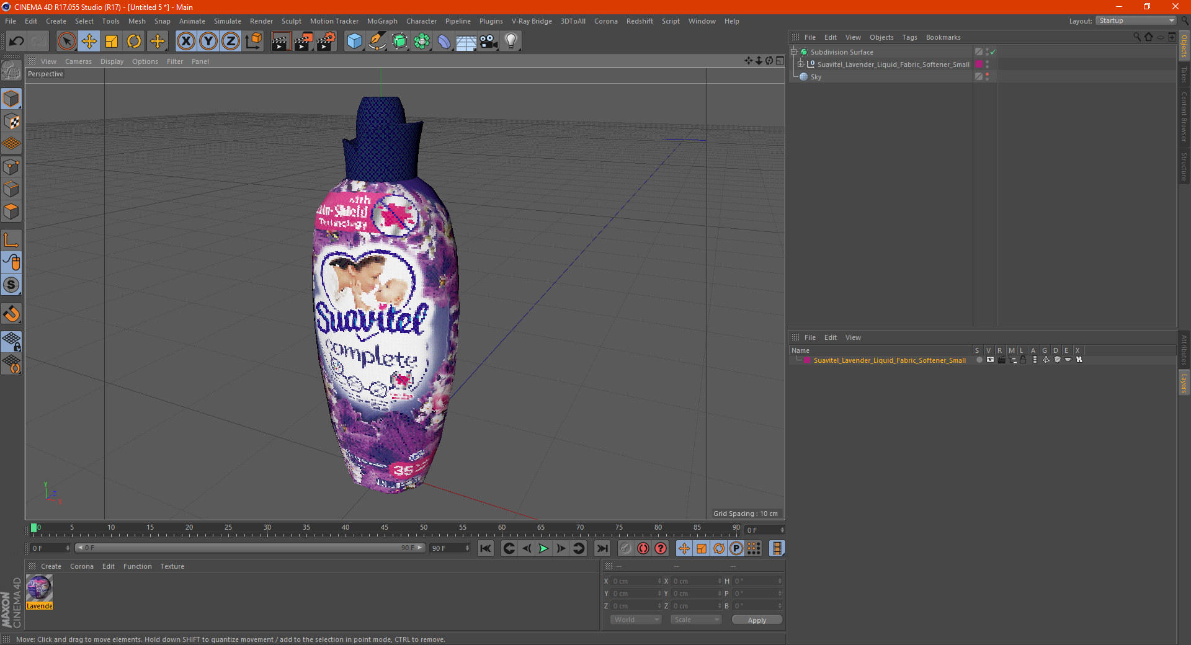Click the Subdivision Surface generator icon
The width and height of the screenshot is (1191, 645).
pos(399,42)
